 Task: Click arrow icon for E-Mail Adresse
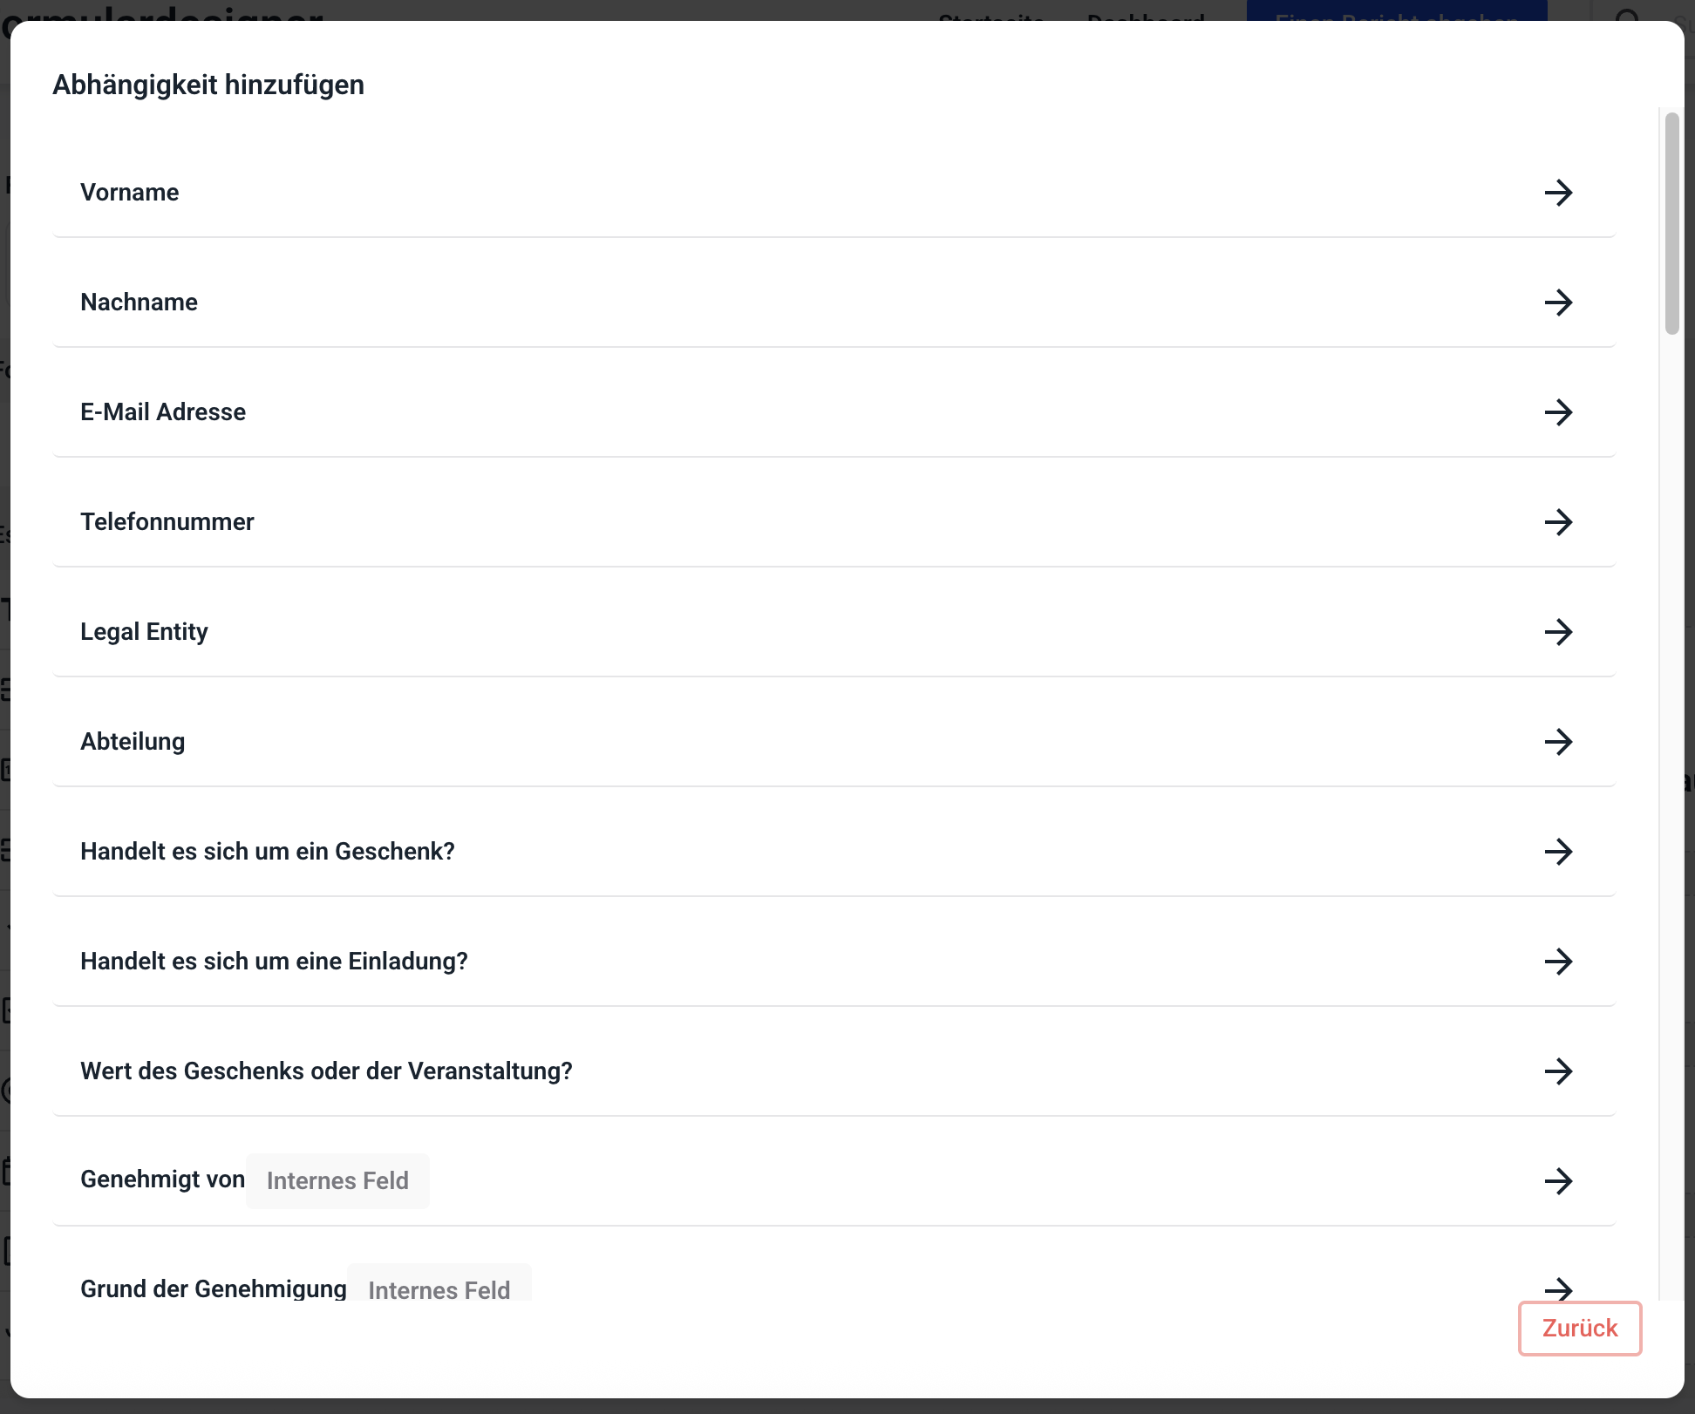pos(1558,412)
